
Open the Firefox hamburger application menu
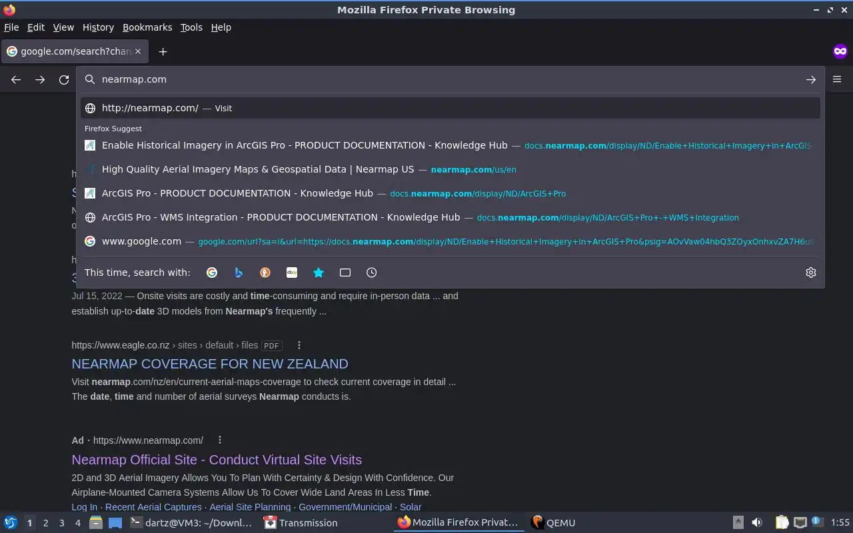837,79
